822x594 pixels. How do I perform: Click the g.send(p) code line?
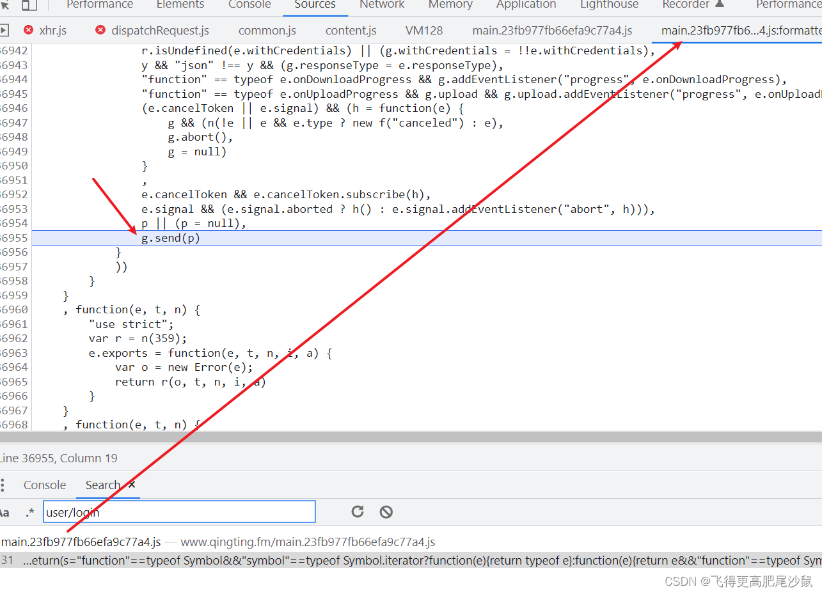point(171,238)
